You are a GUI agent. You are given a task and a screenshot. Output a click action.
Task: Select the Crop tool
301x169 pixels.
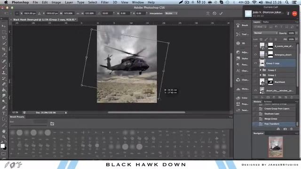pyautogui.click(x=3, y=49)
